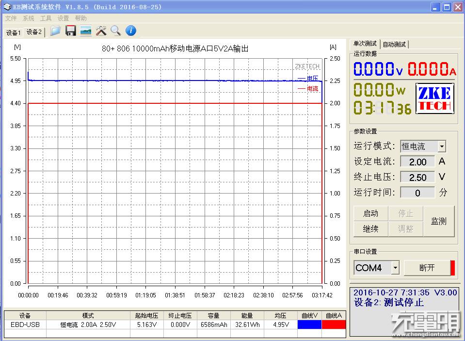Click the blue 曲线V color swatch

coord(309,325)
